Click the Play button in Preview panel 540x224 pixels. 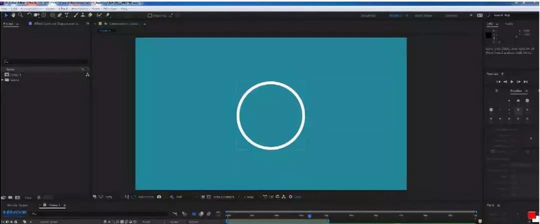(511, 81)
